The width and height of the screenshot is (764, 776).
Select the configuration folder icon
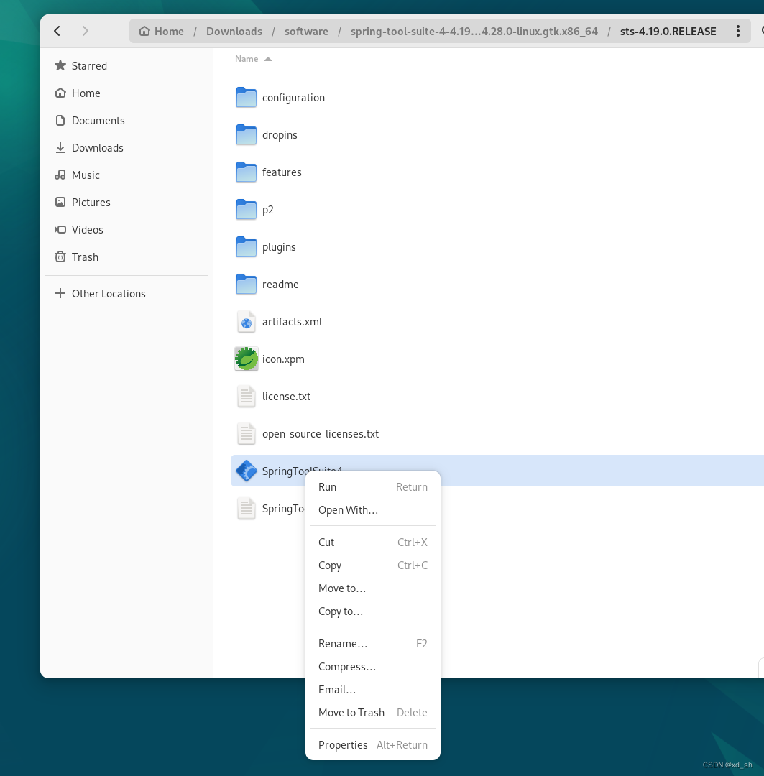(x=246, y=98)
